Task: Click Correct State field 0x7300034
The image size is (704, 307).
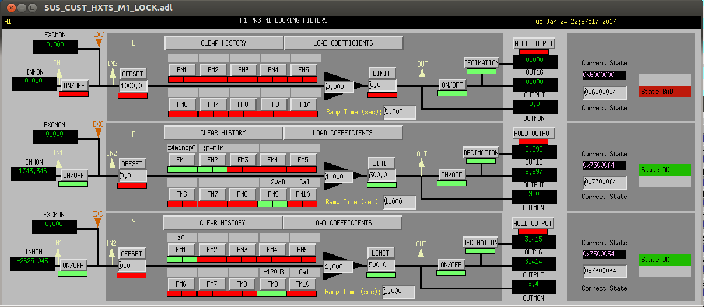Action: [605, 271]
